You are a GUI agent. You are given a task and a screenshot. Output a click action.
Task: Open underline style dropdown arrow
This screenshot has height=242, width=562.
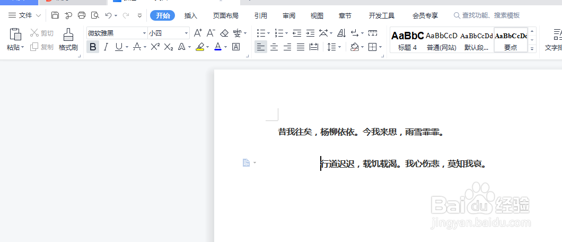[x=127, y=47]
